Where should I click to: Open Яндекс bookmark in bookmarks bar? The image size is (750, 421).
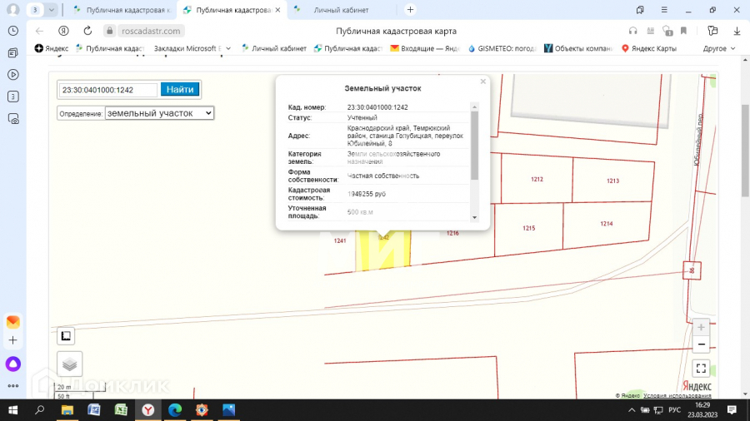pos(52,48)
